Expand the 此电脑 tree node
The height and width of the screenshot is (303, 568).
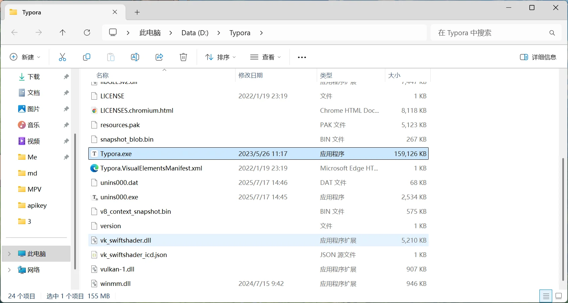9,254
